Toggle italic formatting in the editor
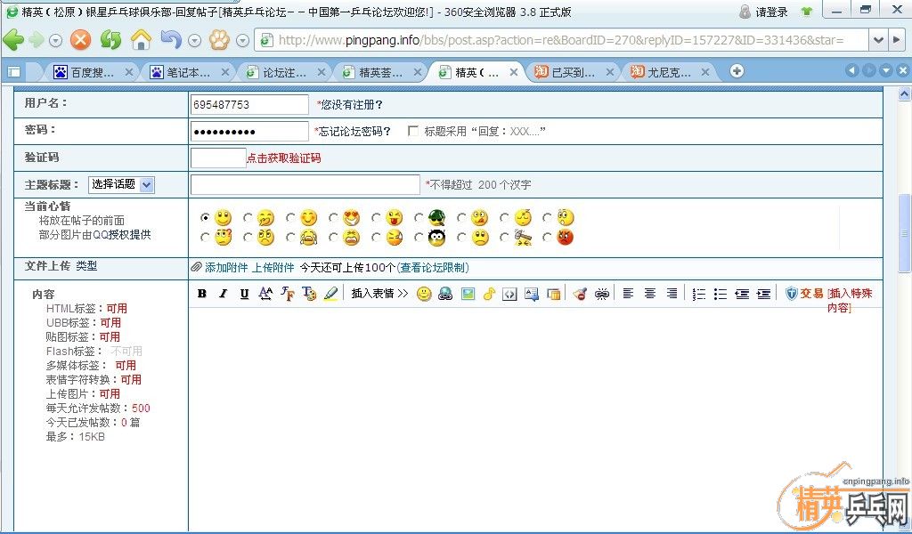Image resolution: width=912 pixels, height=534 pixels. click(223, 294)
